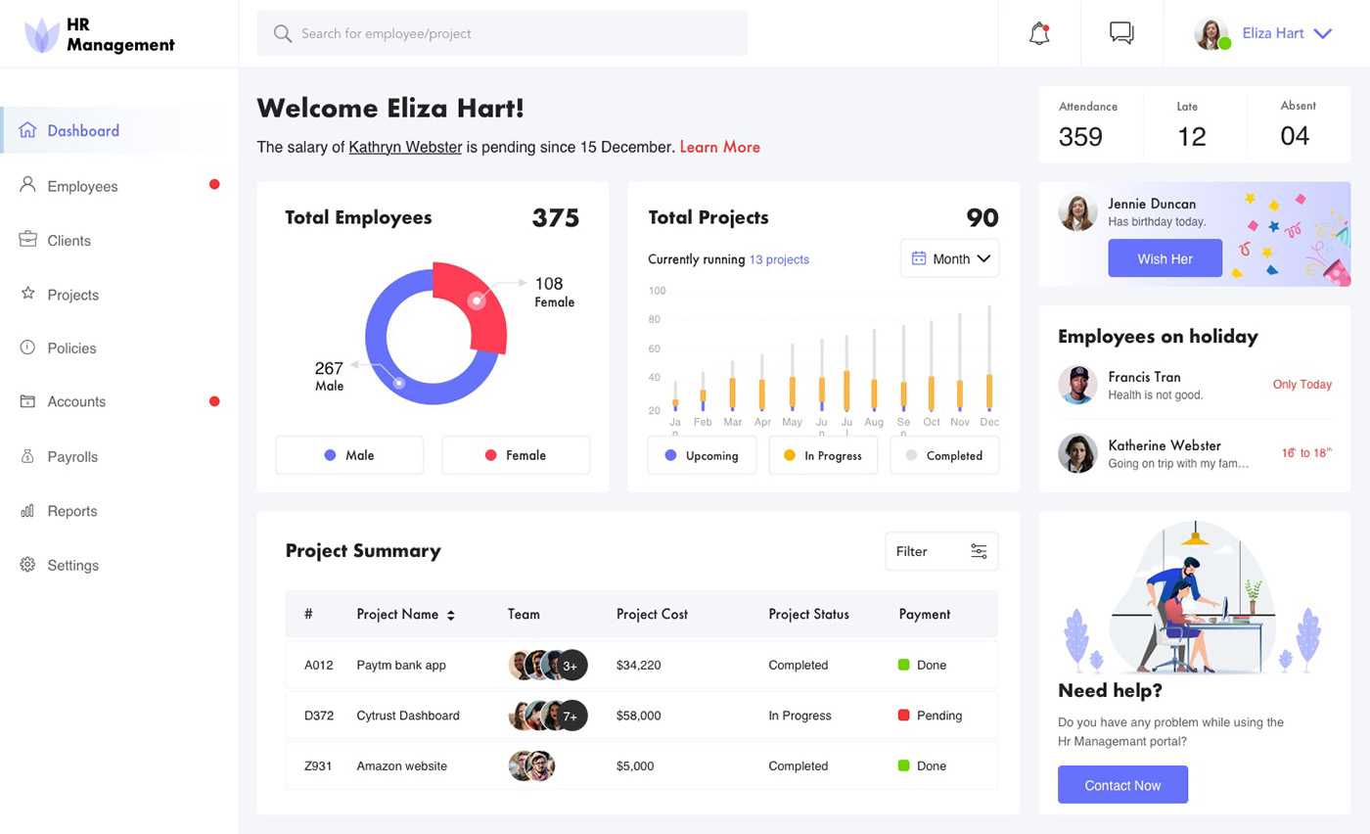The height and width of the screenshot is (834, 1370).
Task: Click the Clients briefcase icon
Action: point(27,240)
